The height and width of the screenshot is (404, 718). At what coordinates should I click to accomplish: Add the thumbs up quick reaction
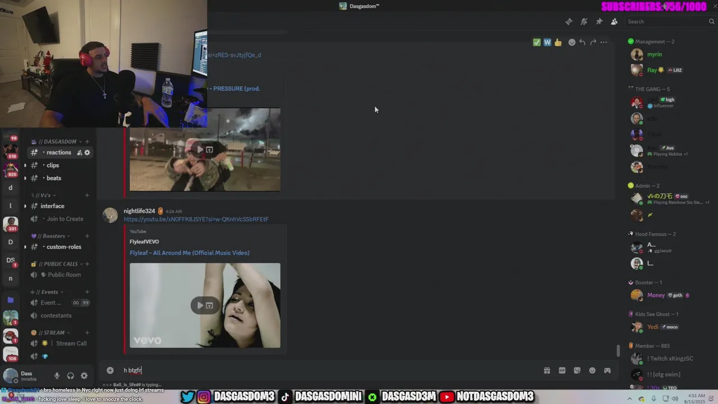(558, 42)
